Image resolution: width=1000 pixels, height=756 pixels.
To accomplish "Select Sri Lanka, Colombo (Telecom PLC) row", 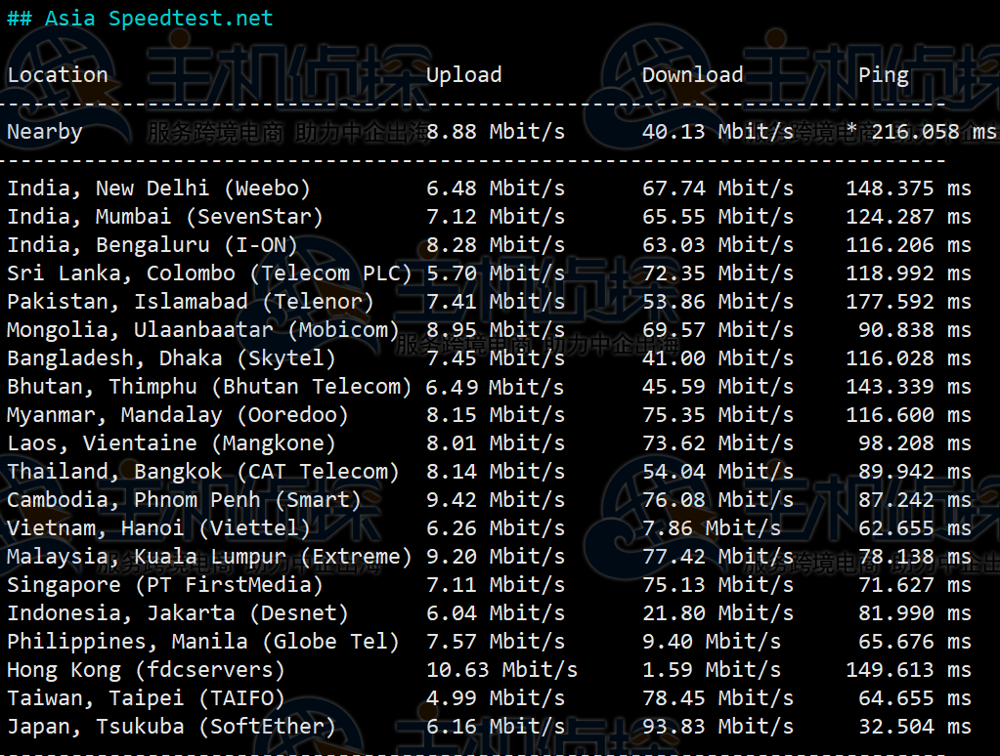I will click(209, 273).
